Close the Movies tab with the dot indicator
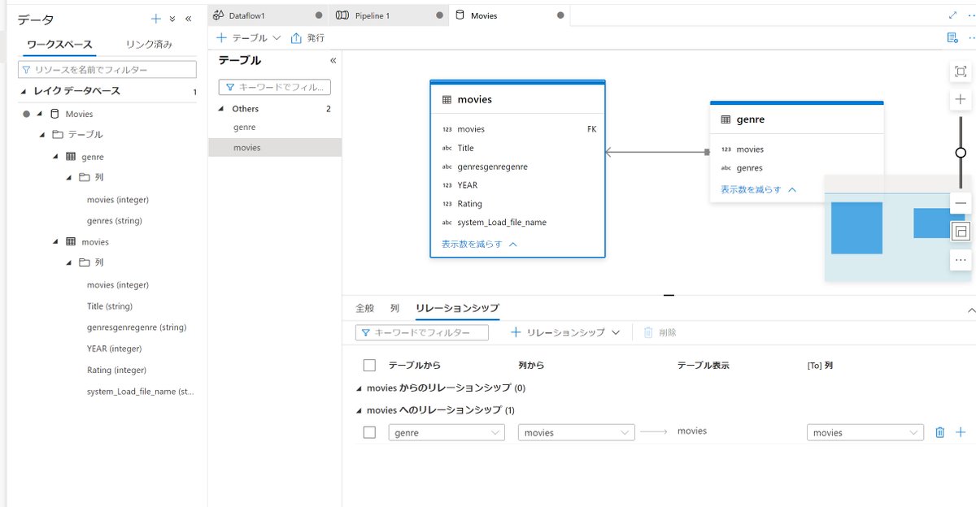 coord(560,15)
